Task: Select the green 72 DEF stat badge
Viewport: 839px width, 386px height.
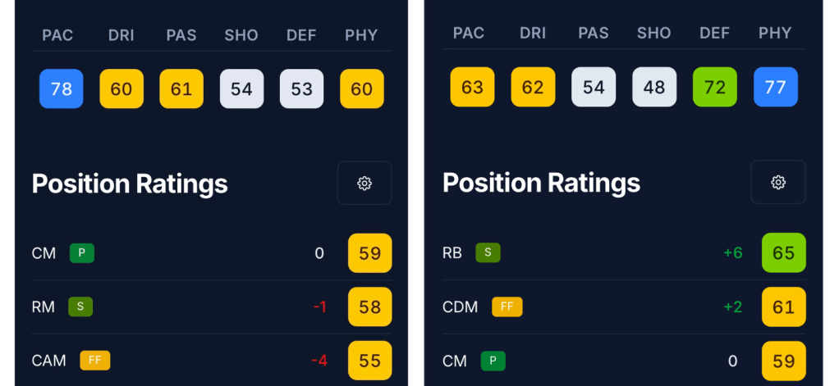Action: tap(715, 87)
